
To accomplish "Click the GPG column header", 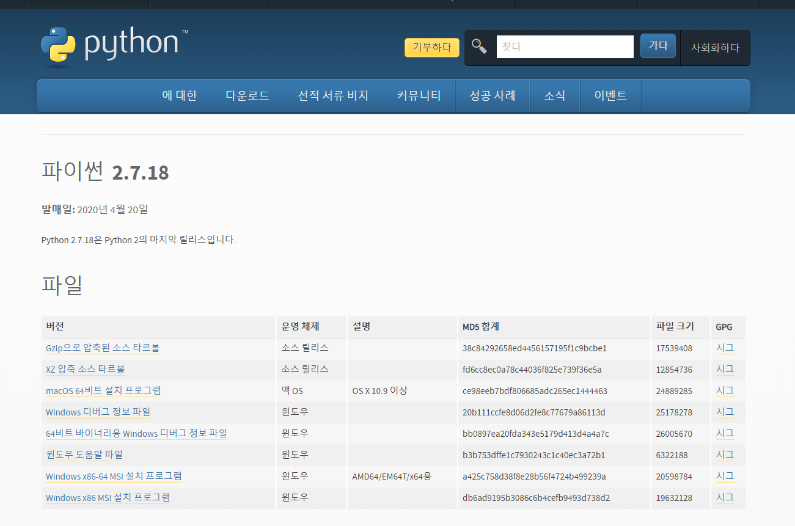I will (728, 327).
